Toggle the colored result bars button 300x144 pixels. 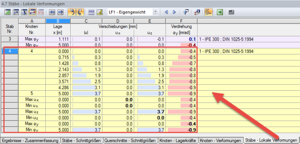pyautogui.click(x=208, y=12)
